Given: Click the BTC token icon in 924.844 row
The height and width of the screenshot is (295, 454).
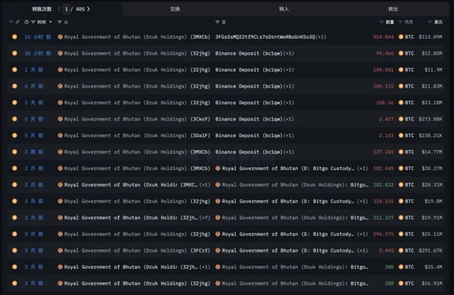Looking at the screenshot, I should pos(400,37).
